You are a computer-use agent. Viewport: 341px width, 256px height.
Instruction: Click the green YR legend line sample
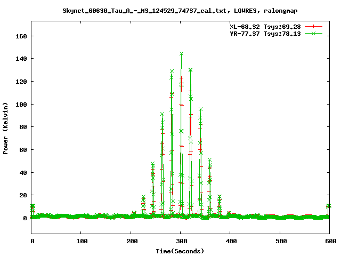314,33
